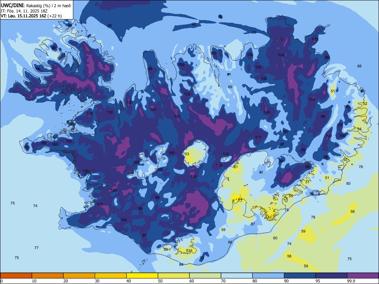379x284 pixels.
Task: Click the '93' humidity value on the map
Action: [x=254, y=32]
